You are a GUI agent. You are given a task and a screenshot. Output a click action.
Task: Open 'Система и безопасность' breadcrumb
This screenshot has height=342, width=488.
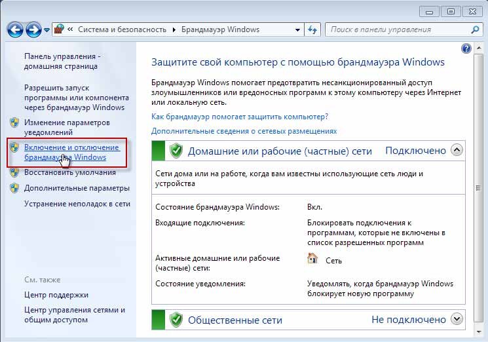(122, 29)
